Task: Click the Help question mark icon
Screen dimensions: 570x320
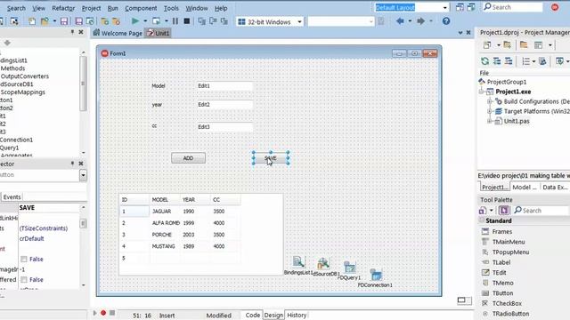Action: (446, 21)
